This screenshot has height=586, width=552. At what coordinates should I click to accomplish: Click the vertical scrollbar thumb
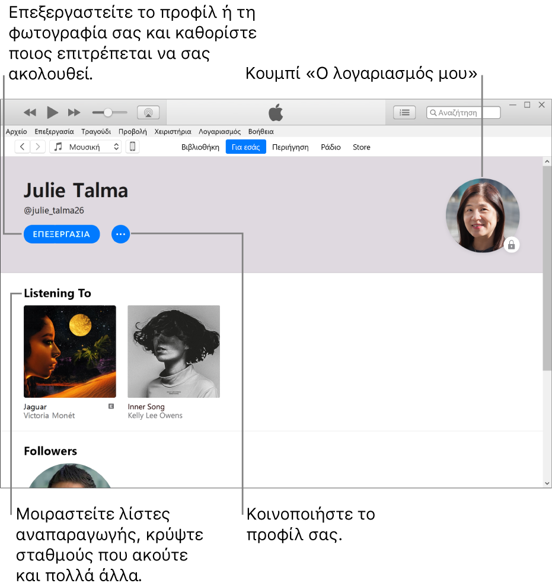coord(547,268)
